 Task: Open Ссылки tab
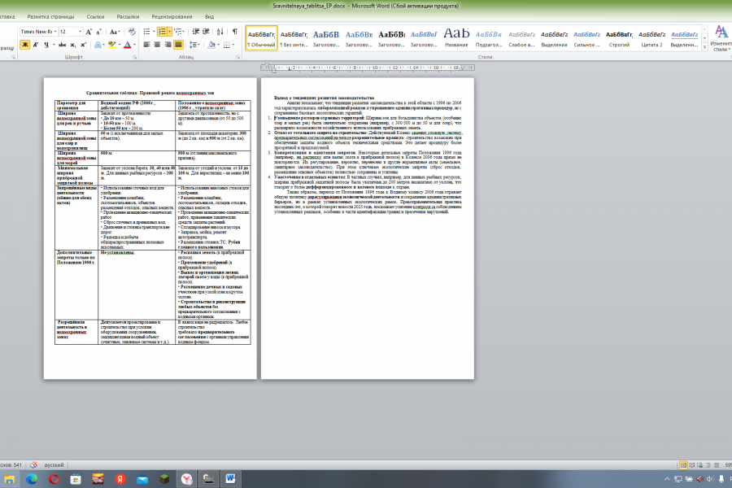[95, 17]
